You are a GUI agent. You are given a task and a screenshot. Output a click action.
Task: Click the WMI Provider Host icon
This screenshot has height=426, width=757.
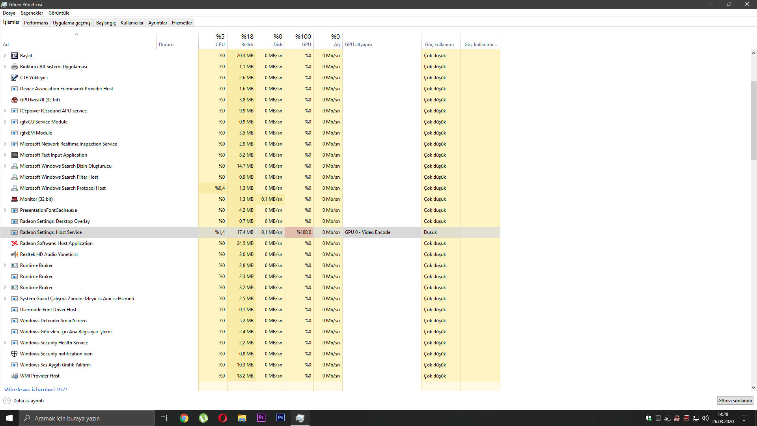click(x=15, y=376)
